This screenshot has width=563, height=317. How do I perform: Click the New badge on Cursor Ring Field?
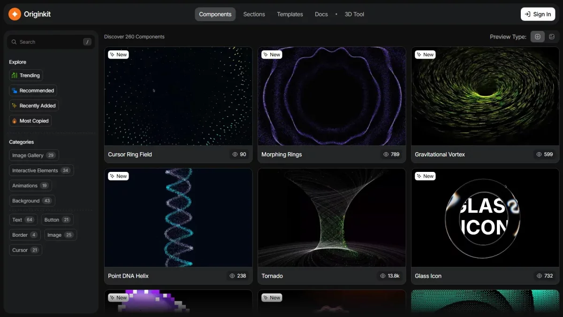[x=118, y=54]
